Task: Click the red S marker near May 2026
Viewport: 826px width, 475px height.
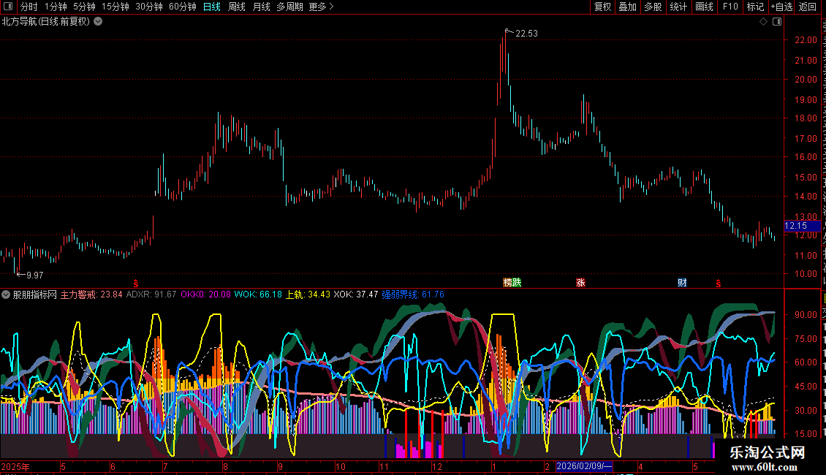Action: [x=718, y=284]
